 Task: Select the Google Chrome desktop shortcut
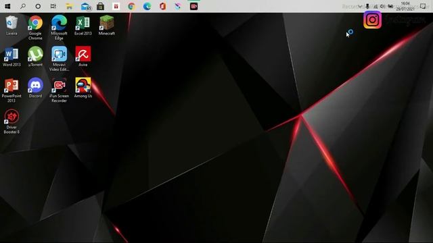click(35, 28)
